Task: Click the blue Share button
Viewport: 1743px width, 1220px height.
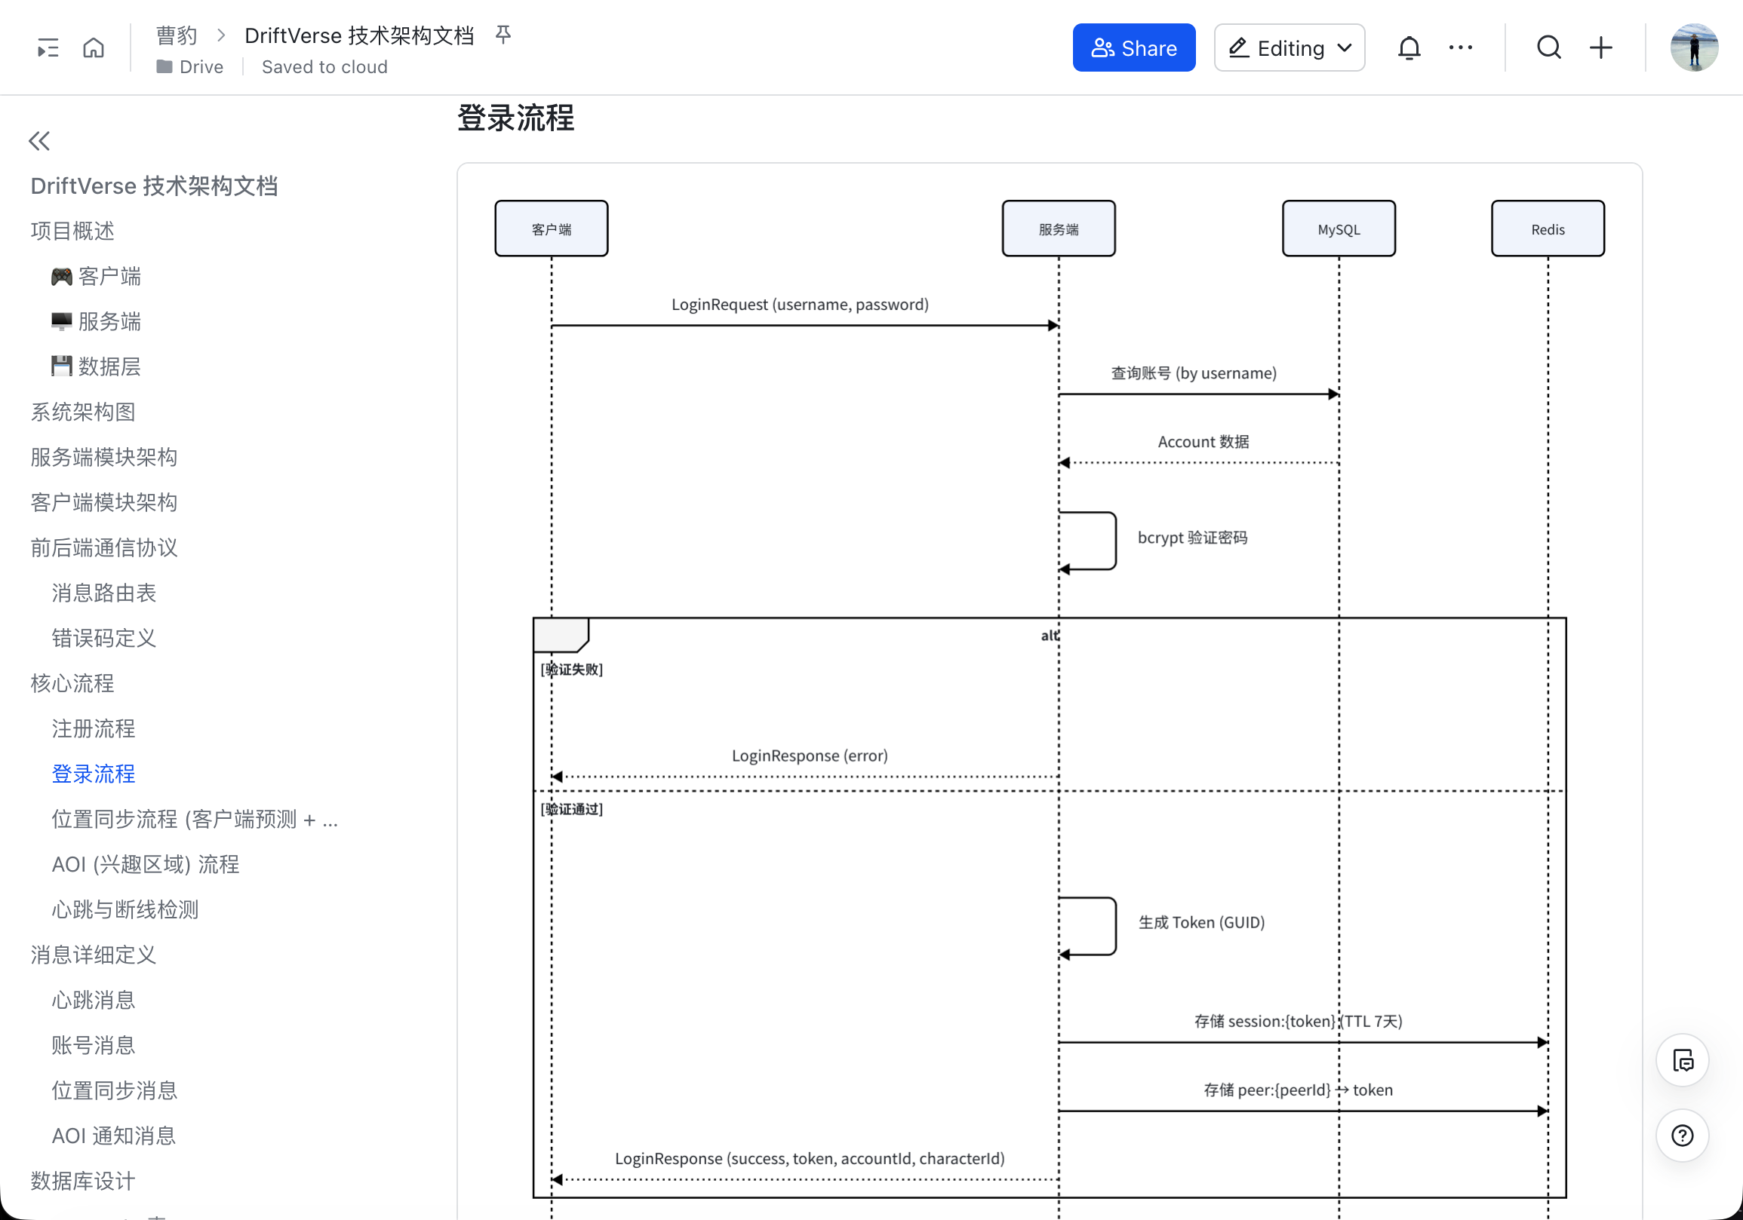Action: 1134,47
